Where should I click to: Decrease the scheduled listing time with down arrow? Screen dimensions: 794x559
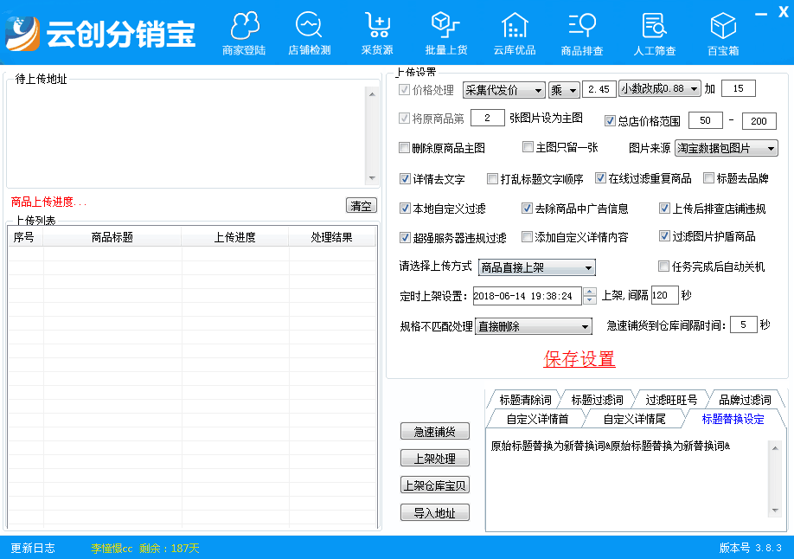coord(589,299)
